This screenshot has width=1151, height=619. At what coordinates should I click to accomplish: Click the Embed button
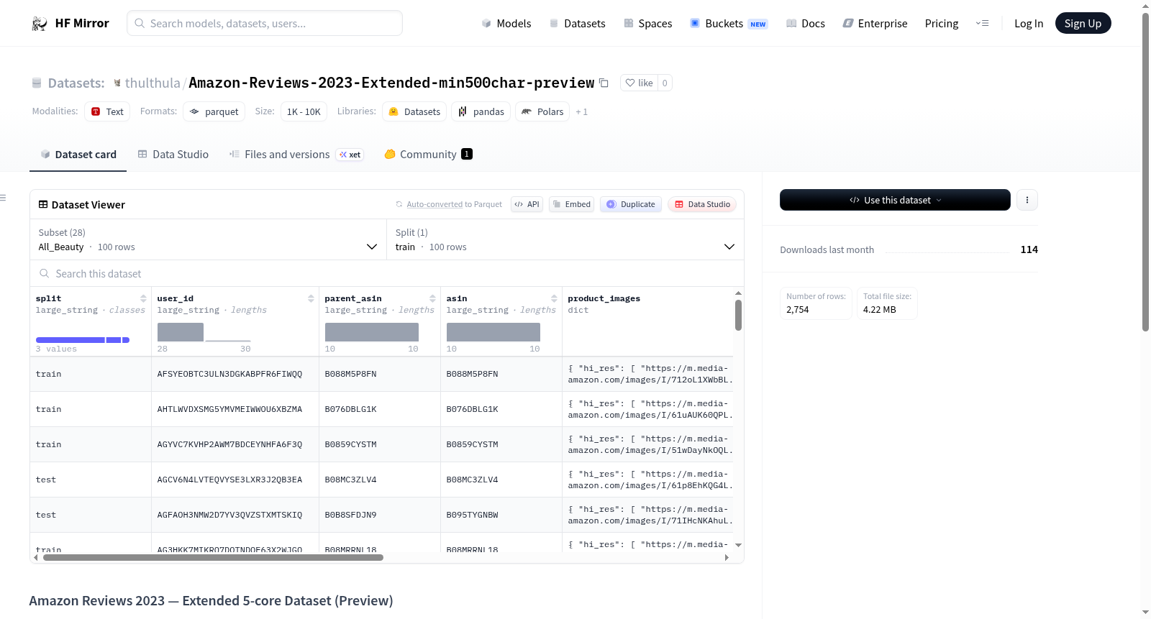[x=571, y=204]
